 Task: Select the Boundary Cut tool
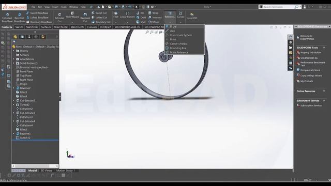[x=101, y=22]
